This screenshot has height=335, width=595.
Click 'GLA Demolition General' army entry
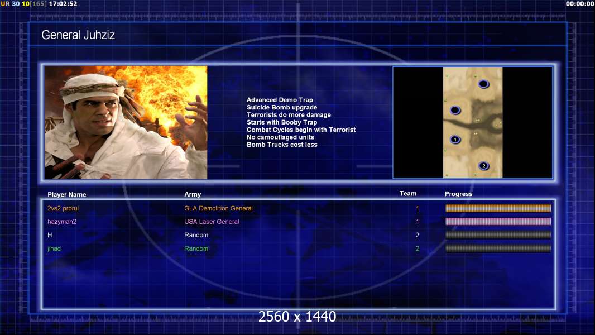click(x=219, y=208)
